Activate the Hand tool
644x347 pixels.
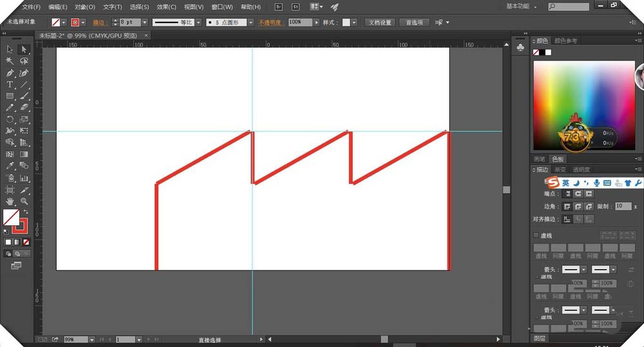(10, 202)
